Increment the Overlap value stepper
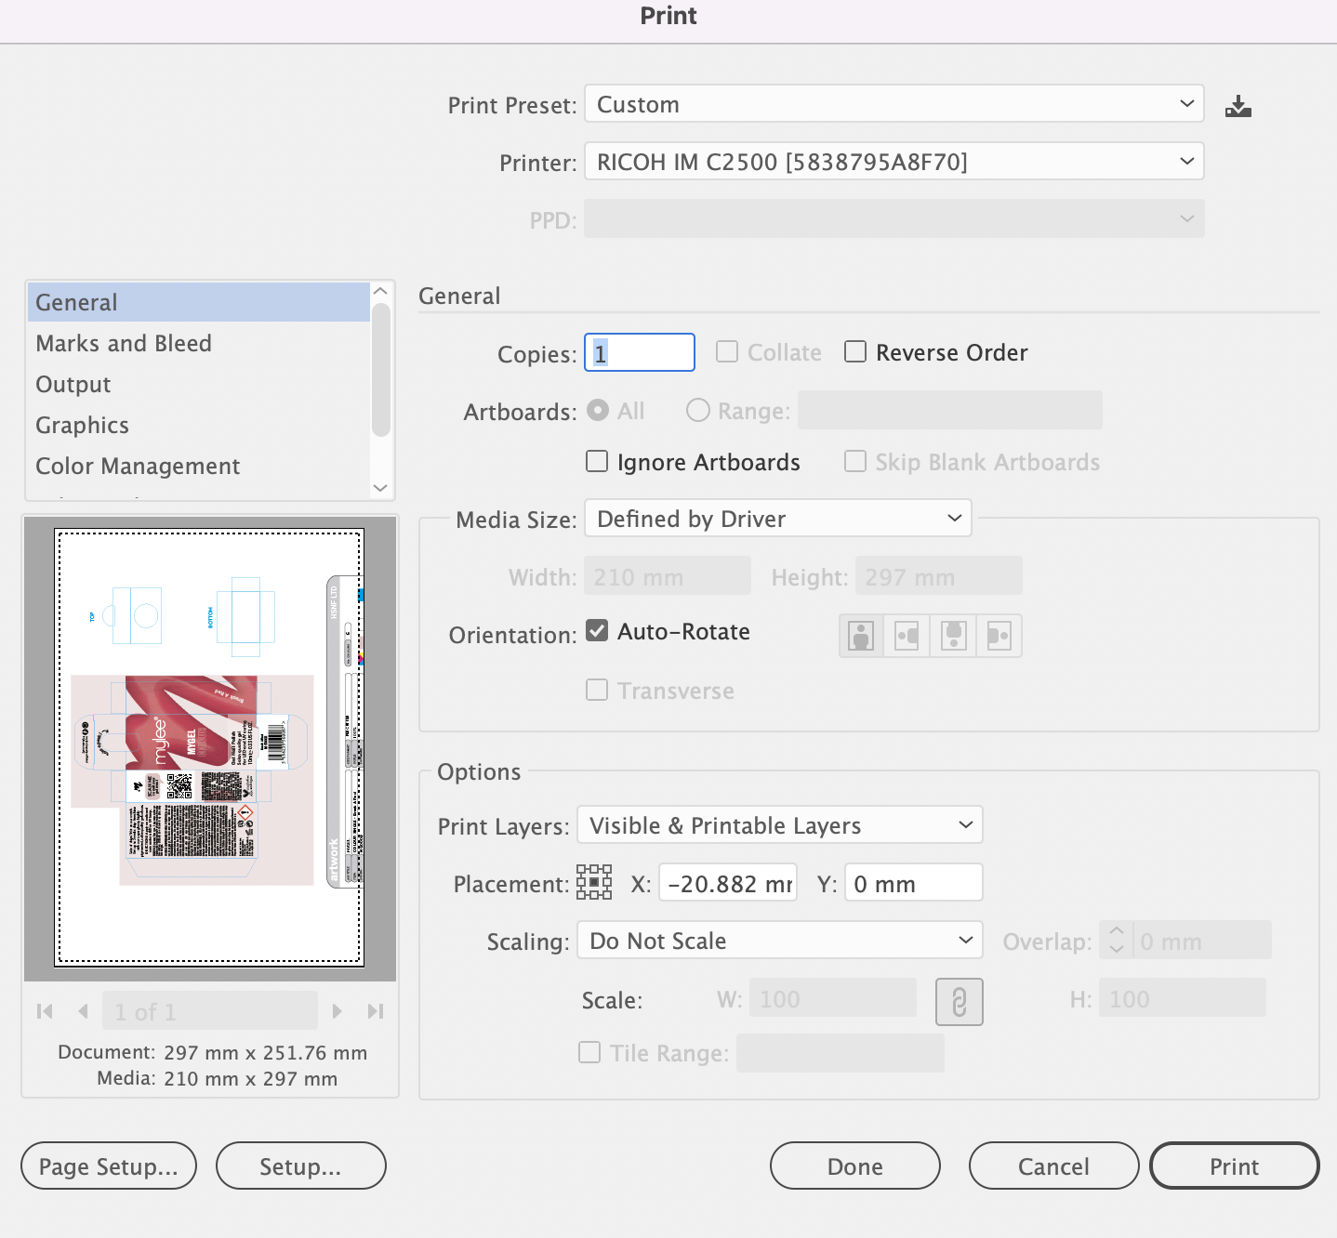Viewport: 1337px width, 1238px height. [1117, 933]
